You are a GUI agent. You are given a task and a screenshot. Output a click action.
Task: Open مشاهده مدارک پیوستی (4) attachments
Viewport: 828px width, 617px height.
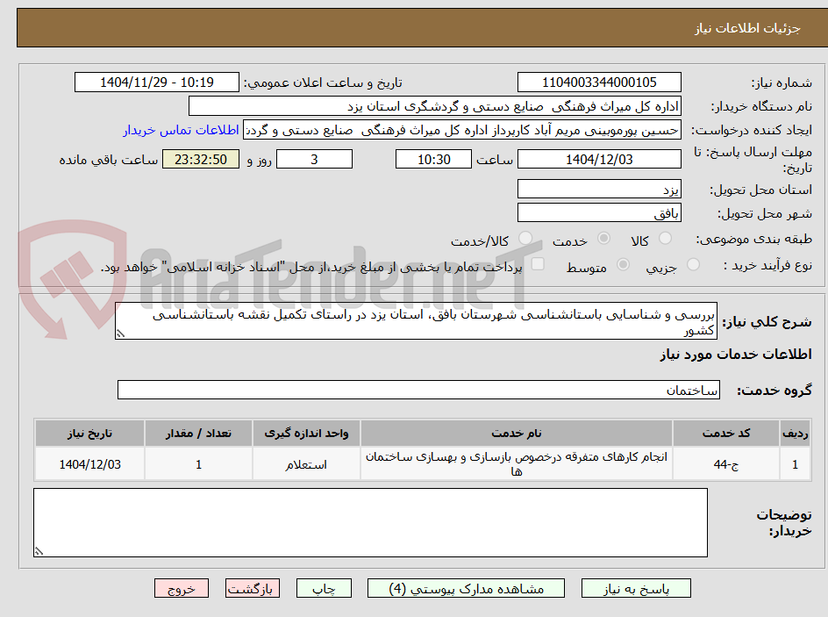click(466, 588)
